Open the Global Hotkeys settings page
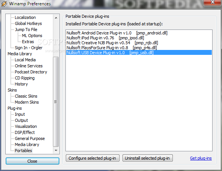222x171 pixels. click(x=28, y=23)
